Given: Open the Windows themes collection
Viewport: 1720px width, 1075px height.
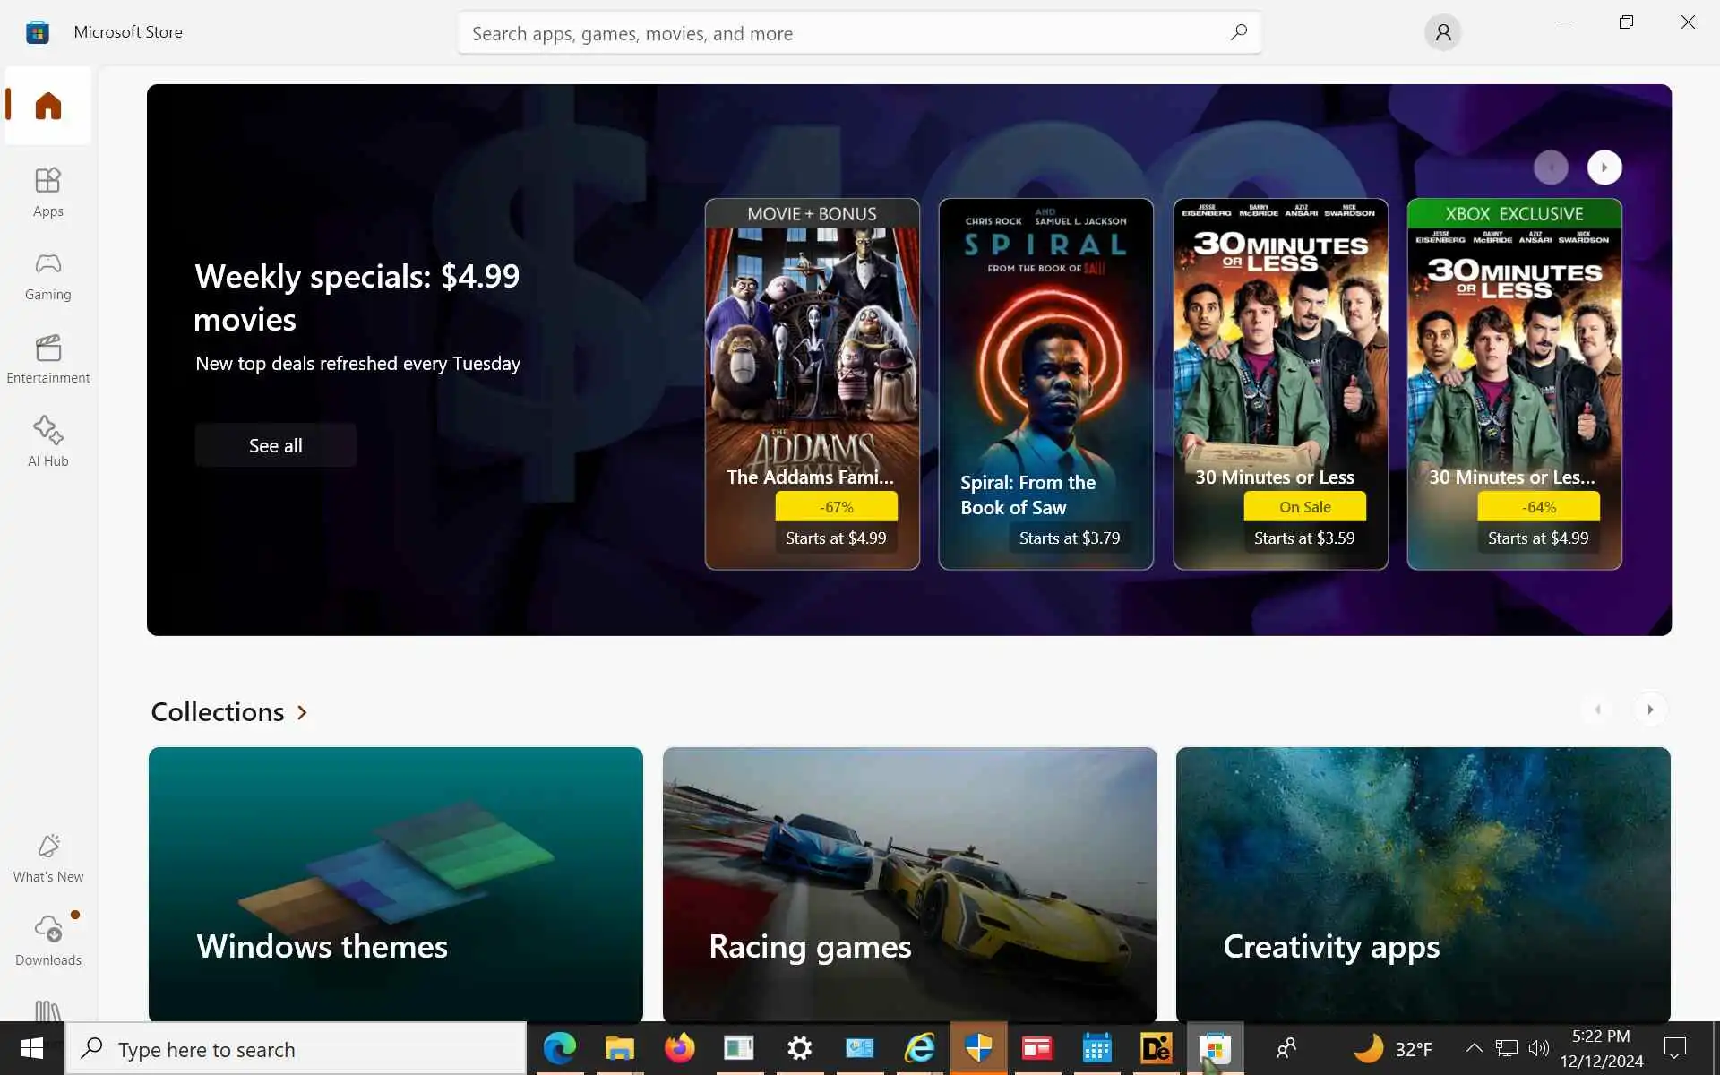Looking at the screenshot, I should point(395,882).
